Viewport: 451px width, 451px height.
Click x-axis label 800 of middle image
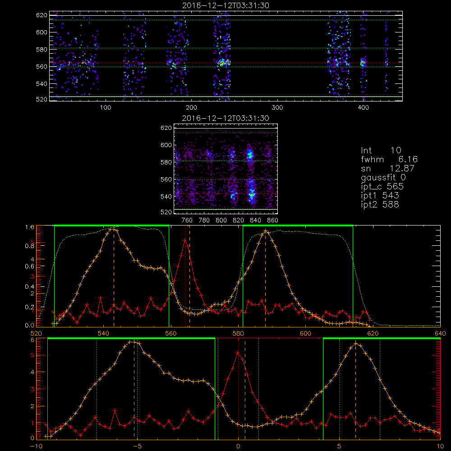(x=221, y=221)
